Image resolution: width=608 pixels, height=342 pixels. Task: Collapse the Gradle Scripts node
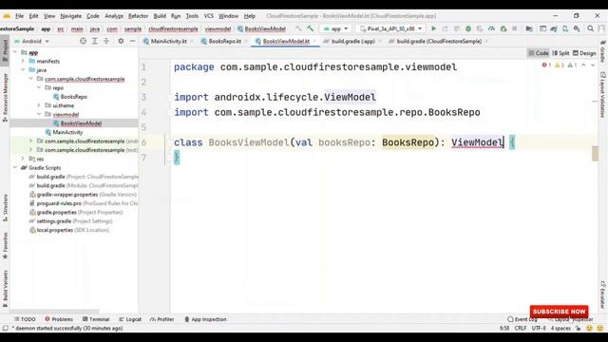pyautogui.click(x=15, y=167)
